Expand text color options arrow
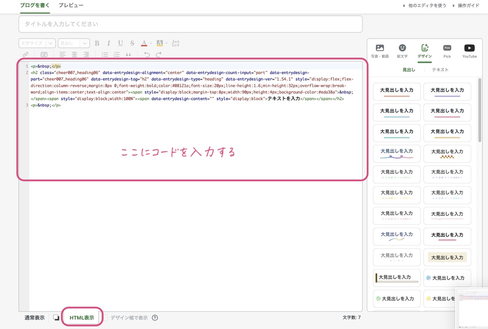The width and height of the screenshot is (488, 329). click(151, 43)
